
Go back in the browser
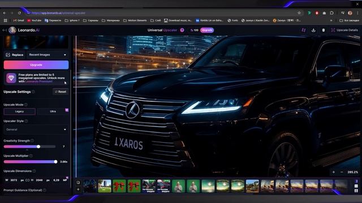(5, 13)
